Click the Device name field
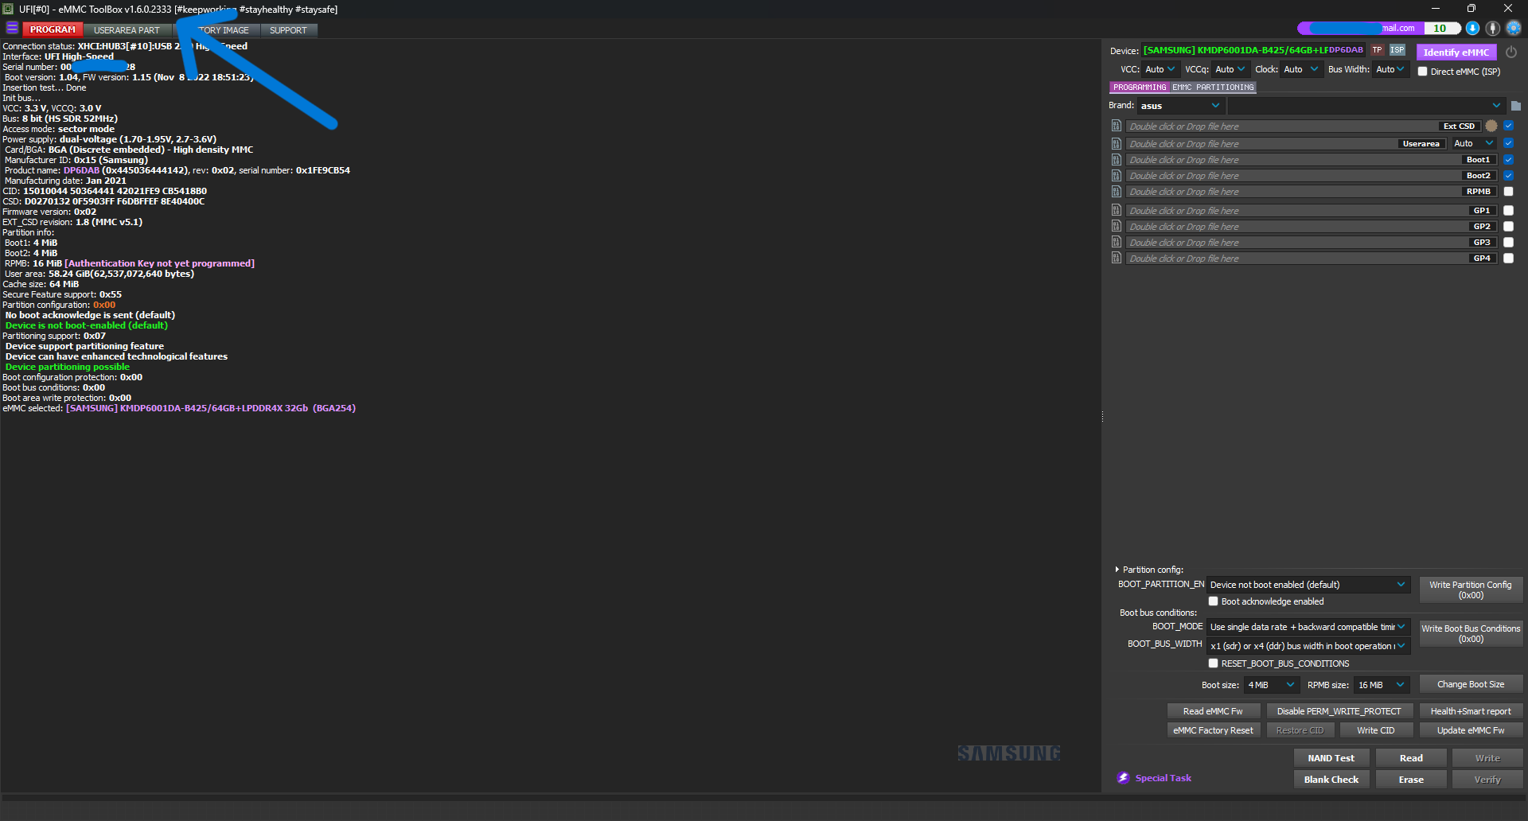The width and height of the screenshot is (1528, 821). coord(1253,50)
